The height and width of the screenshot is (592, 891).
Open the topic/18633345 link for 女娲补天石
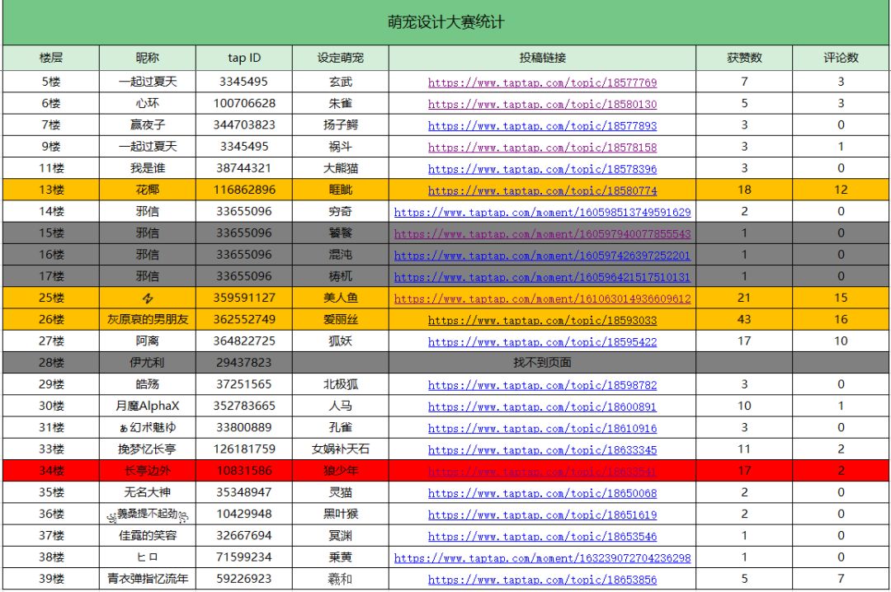[542, 449]
